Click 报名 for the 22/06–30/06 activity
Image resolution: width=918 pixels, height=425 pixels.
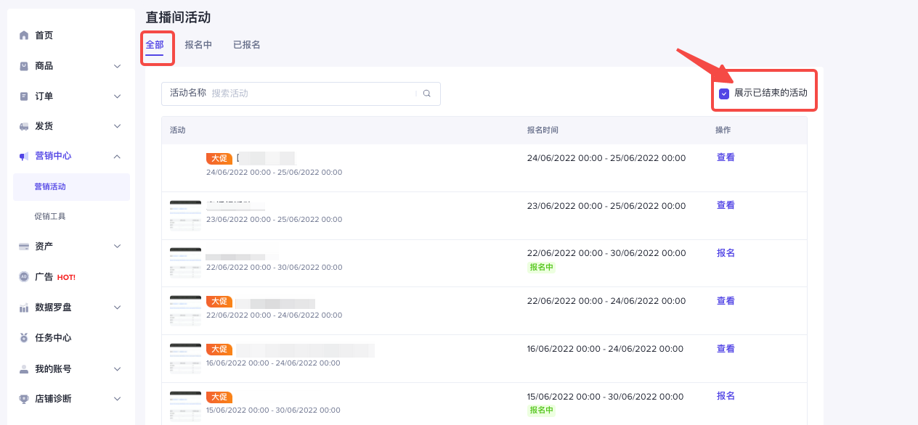pyautogui.click(x=726, y=253)
